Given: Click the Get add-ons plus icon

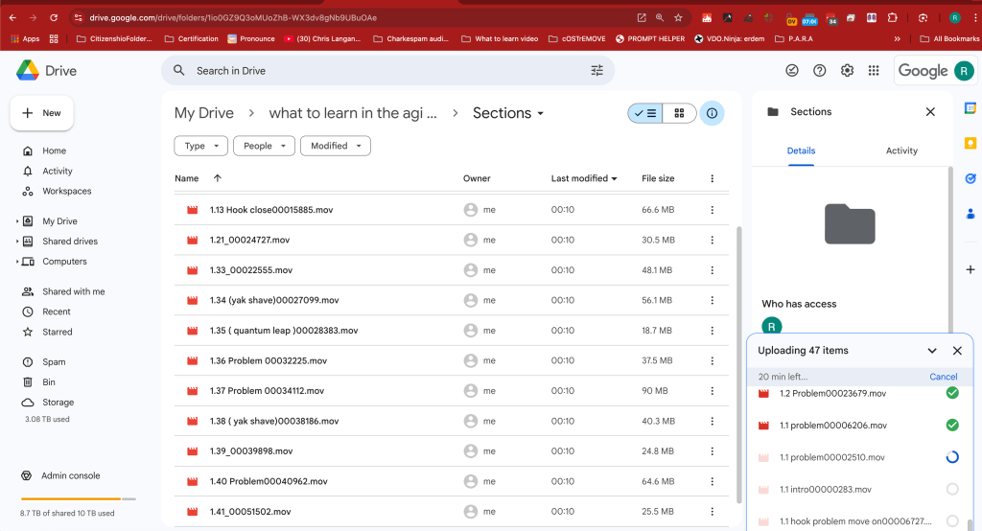Looking at the screenshot, I should (970, 269).
